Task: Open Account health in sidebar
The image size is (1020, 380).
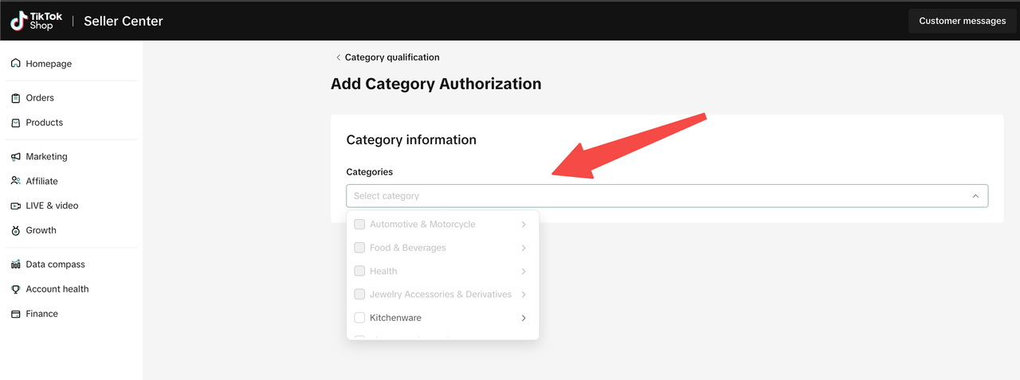Action: (x=57, y=289)
